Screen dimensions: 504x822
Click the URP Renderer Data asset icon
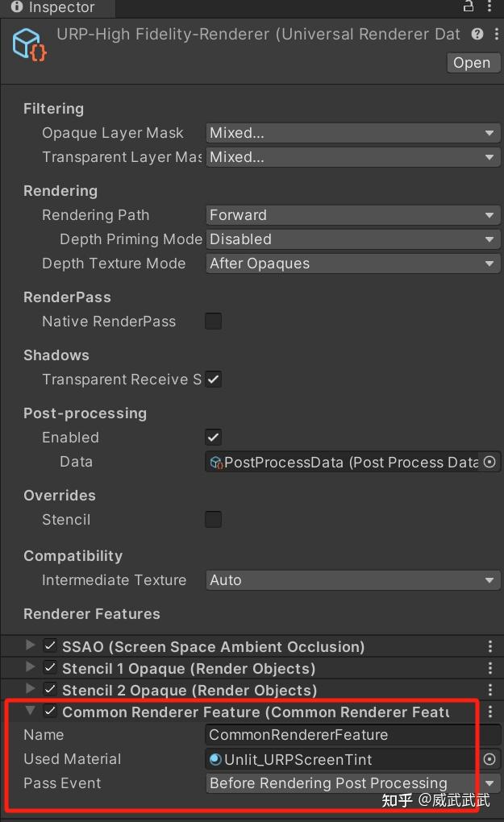click(27, 42)
